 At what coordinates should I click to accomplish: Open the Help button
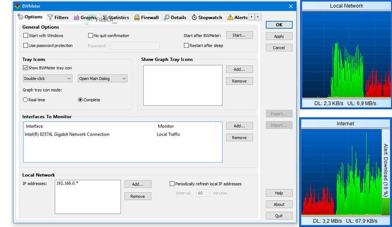pyautogui.click(x=279, y=193)
